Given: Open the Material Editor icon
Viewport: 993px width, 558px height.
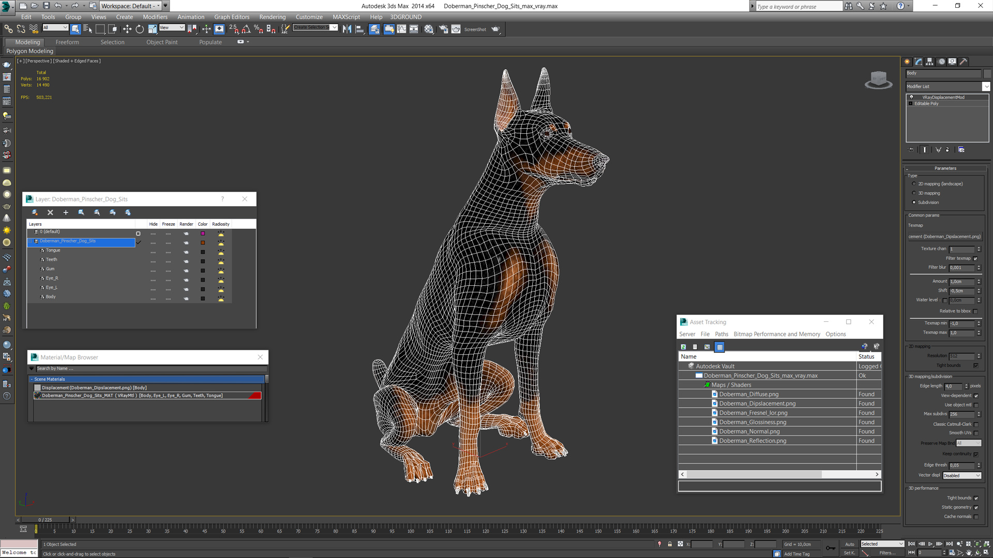Looking at the screenshot, I should tap(429, 29).
